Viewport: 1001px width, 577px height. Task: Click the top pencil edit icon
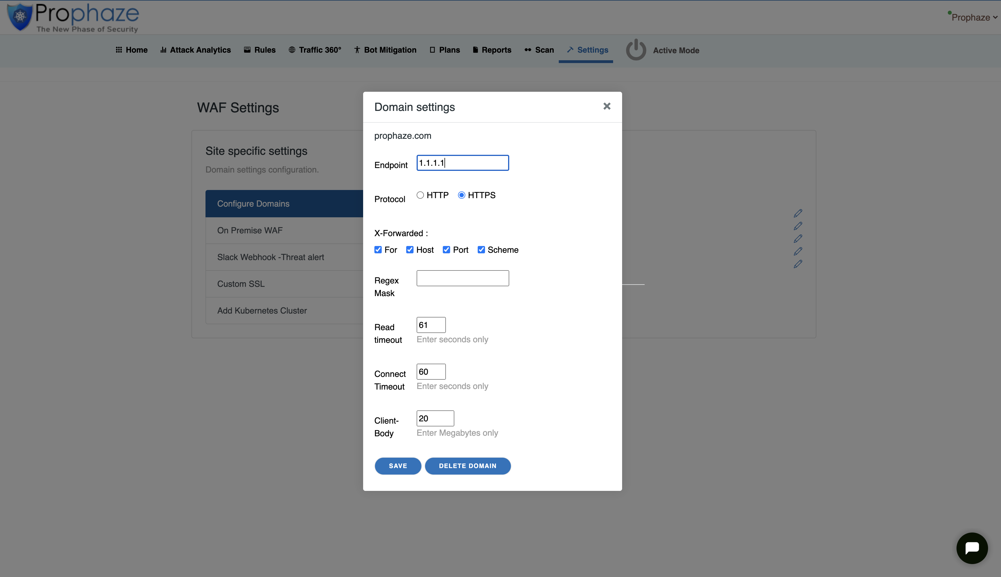[798, 213]
